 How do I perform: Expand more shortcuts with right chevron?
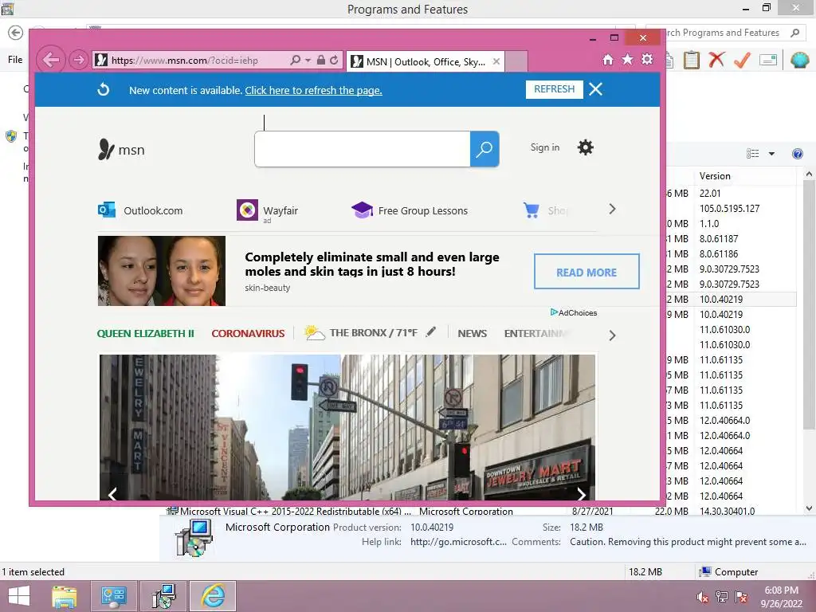[x=612, y=210]
